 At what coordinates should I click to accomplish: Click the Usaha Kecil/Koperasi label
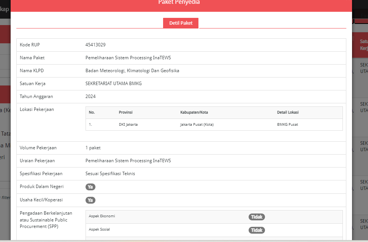tap(41, 200)
